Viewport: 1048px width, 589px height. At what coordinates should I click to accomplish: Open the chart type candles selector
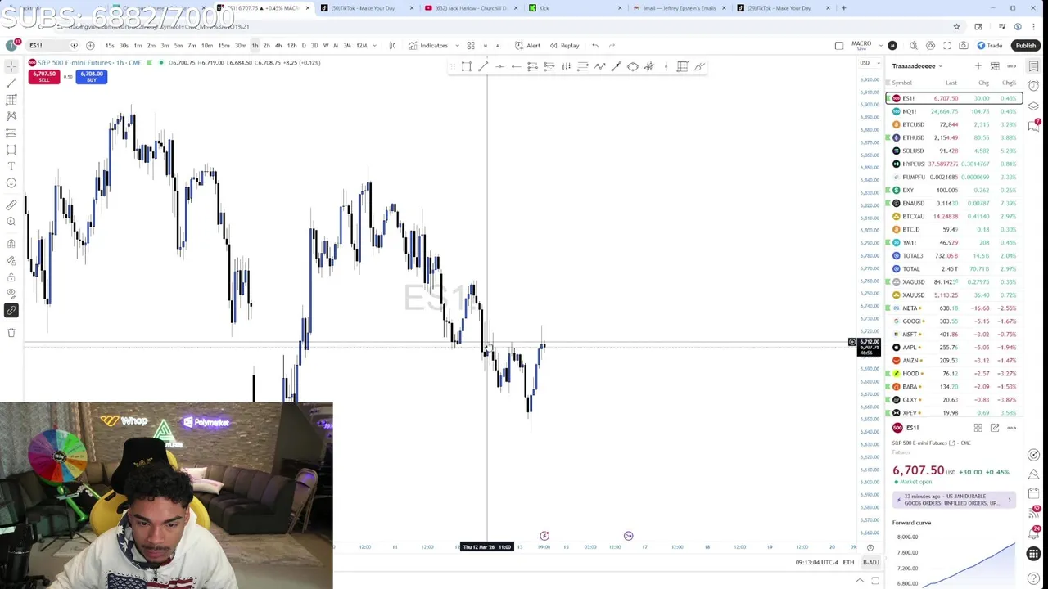click(392, 46)
